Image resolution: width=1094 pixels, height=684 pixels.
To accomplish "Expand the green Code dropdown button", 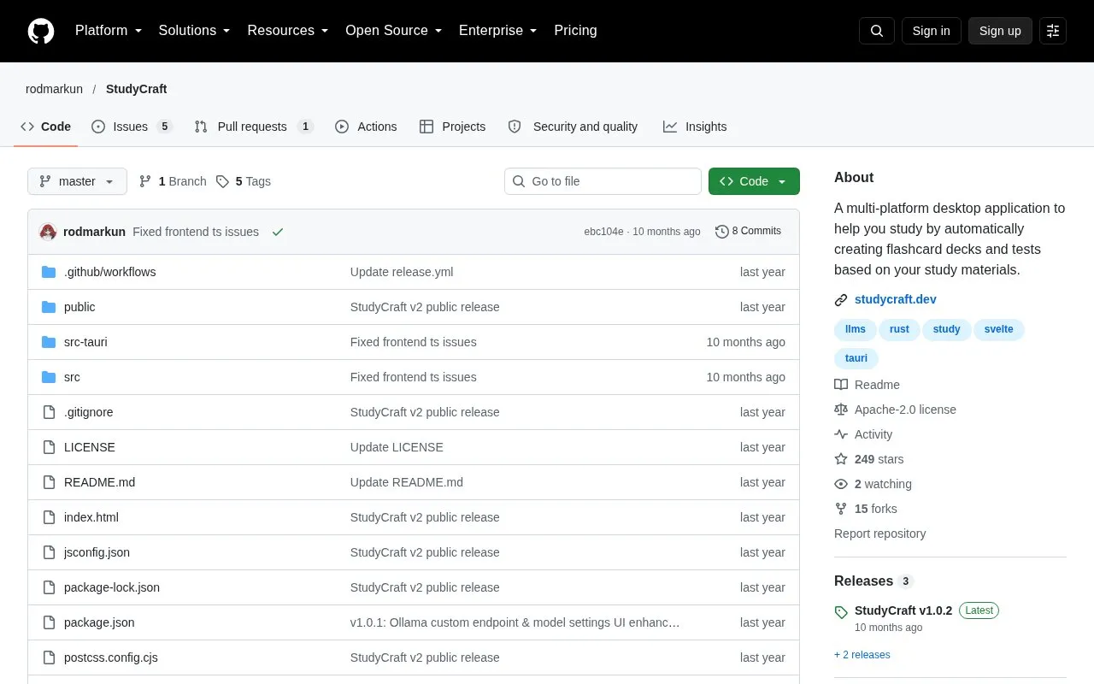I will (x=754, y=181).
